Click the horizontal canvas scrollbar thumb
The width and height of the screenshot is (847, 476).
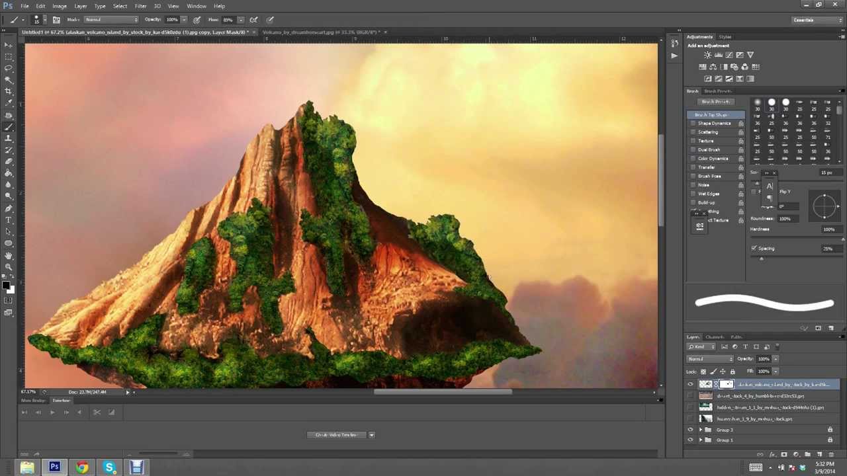pyautogui.click(x=443, y=392)
